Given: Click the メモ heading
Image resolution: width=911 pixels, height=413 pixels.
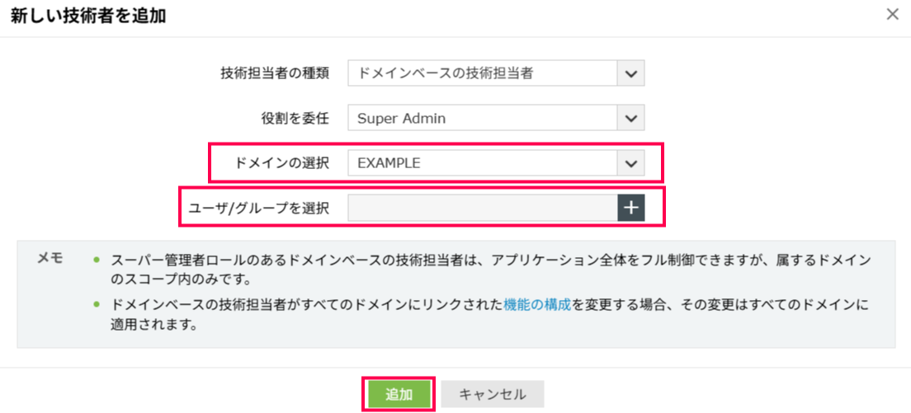Looking at the screenshot, I should (50, 258).
